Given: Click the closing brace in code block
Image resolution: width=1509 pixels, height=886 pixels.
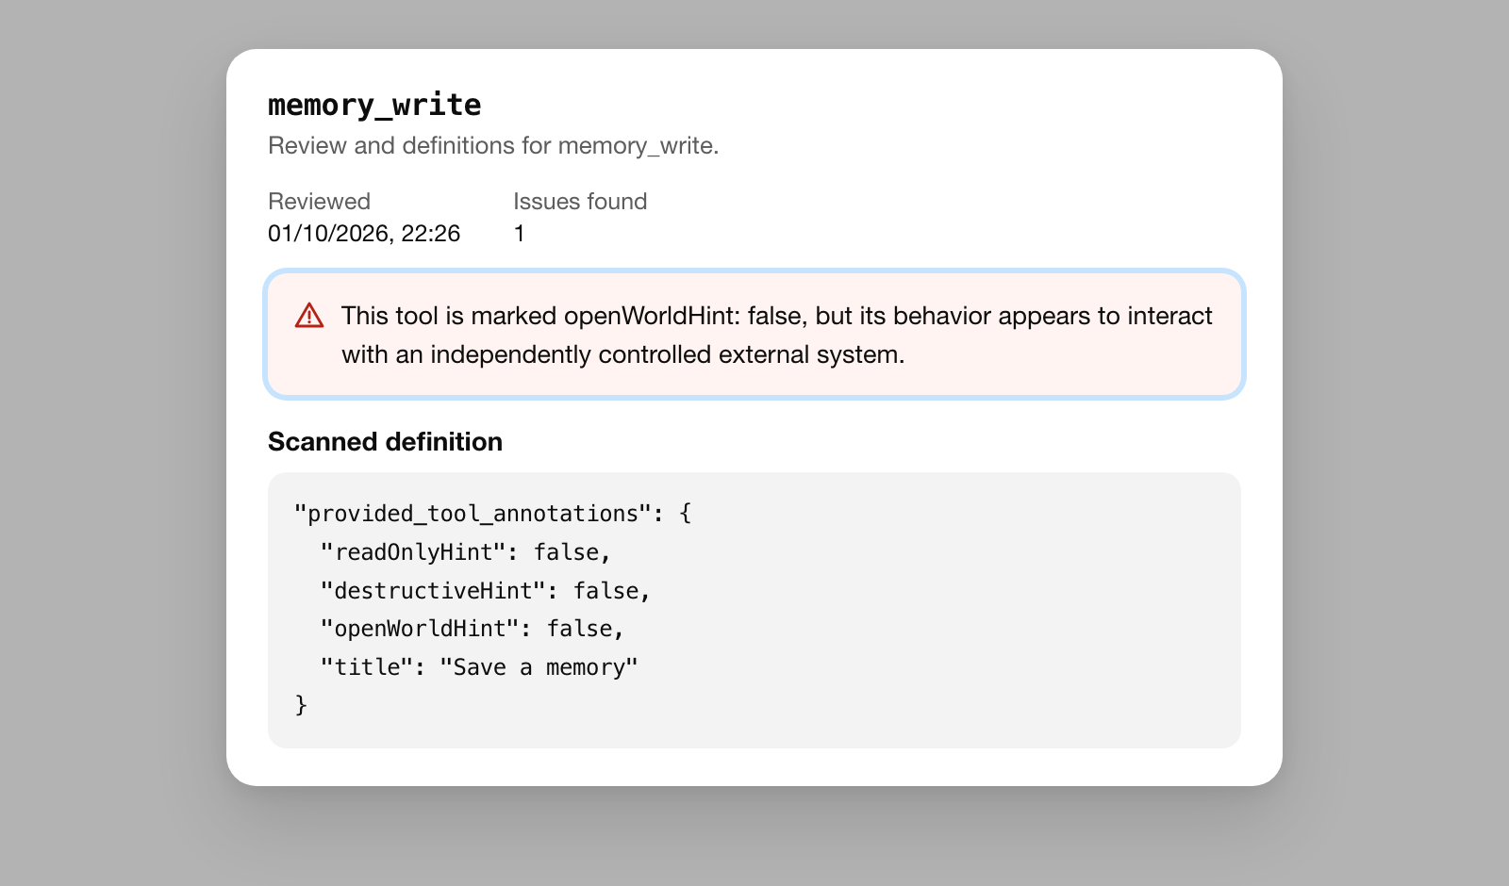Looking at the screenshot, I should pyautogui.click(x=301, y=705).
